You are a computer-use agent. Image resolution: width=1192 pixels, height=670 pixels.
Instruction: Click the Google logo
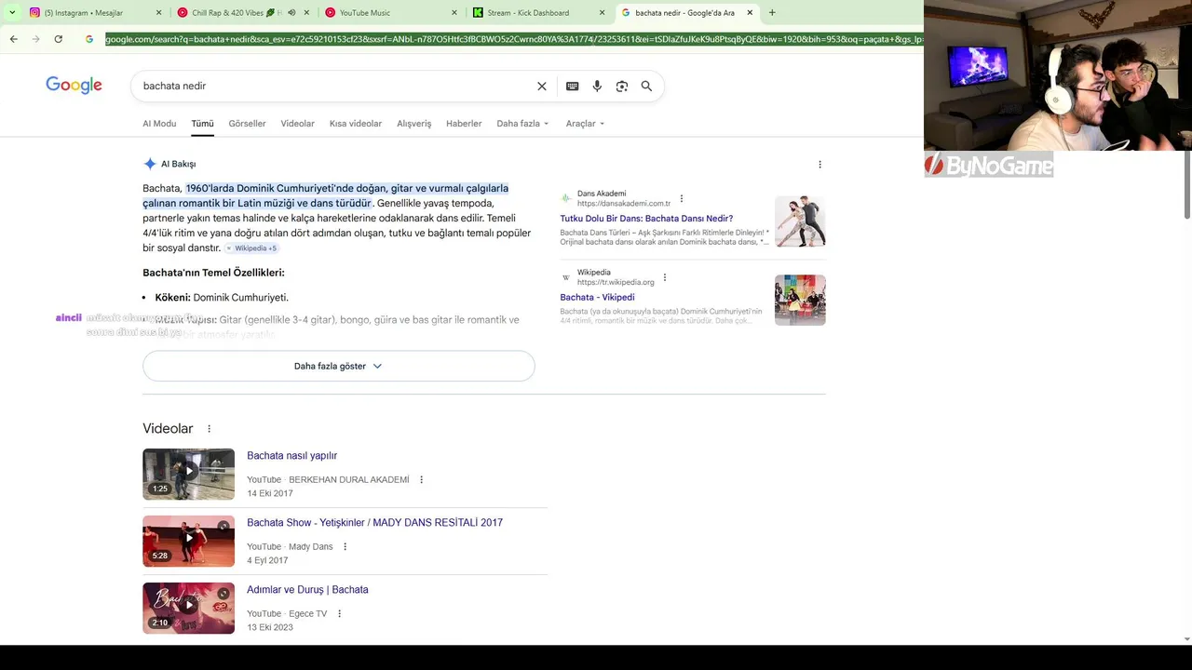74,86
